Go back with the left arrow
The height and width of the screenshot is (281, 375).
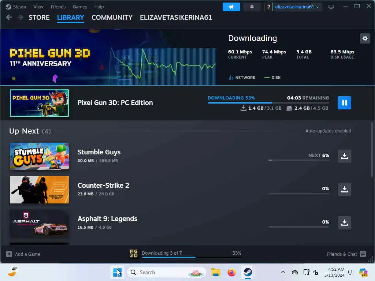pyautogui.click(x=9, y=18)
